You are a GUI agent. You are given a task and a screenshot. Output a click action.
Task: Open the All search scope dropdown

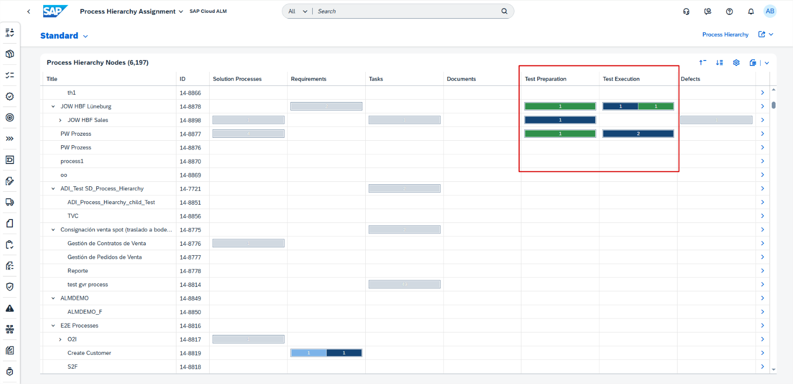(x=297, y=11)
